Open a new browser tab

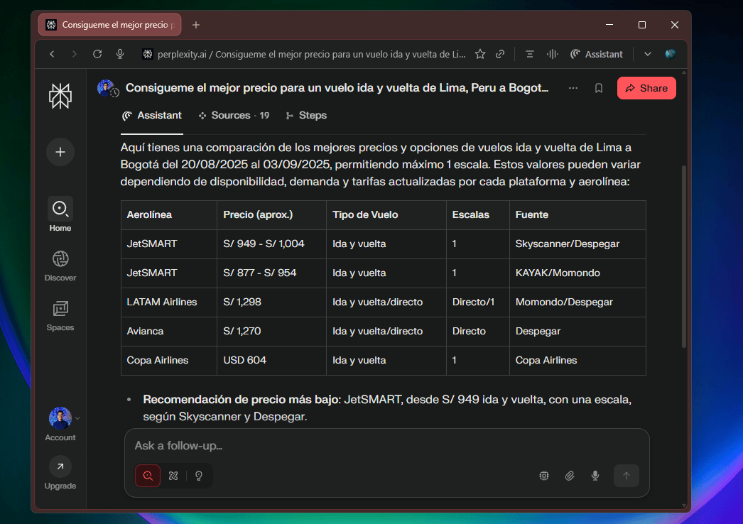tap(196, 25)
